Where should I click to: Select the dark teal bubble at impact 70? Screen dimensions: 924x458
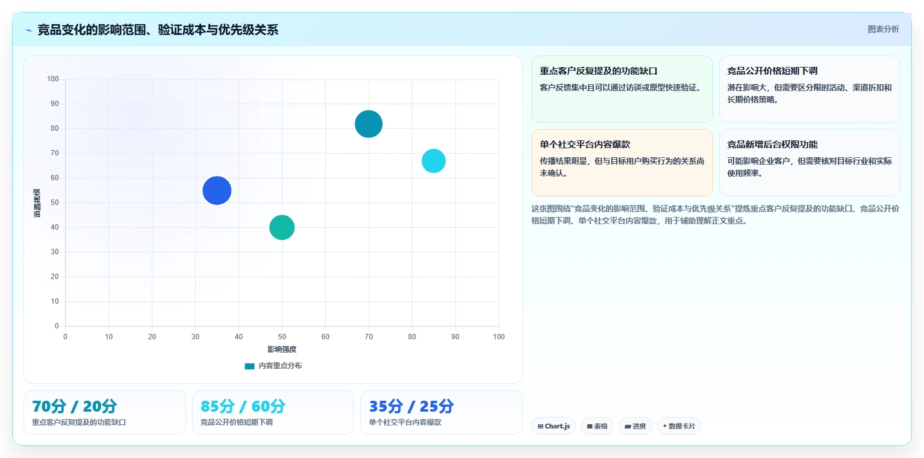(x=369, y=124)
